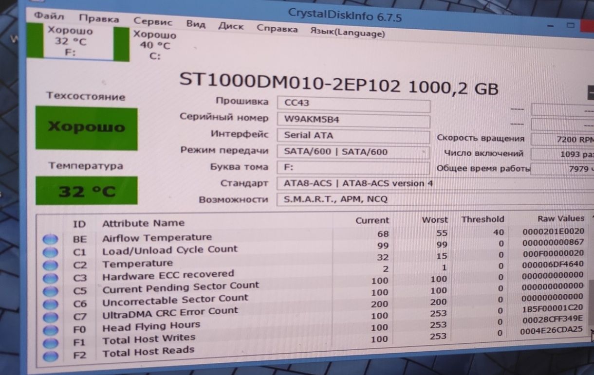
Task: Click the Стандарт field ATA8-ACS version 4
Action: pyautogui.click(x=436, y=184)
